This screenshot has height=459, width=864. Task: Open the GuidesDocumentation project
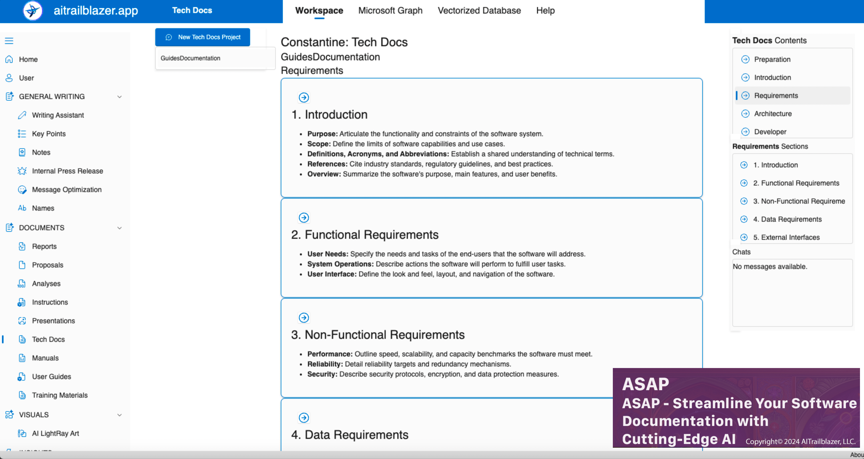point(191,58)
